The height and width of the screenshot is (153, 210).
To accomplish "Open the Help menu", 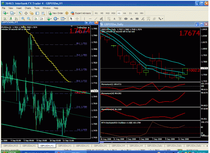I will click(x=56, y=8).
